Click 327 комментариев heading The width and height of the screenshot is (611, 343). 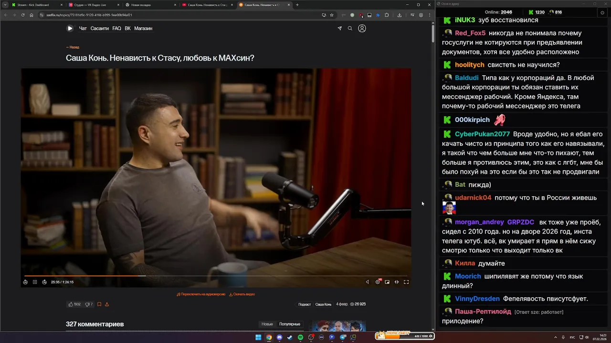coord(95,324)
